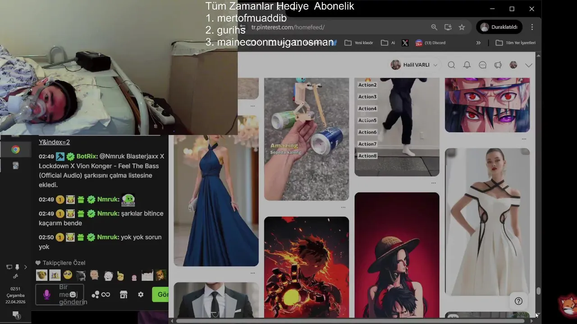Open Pinterest messages chat bubble
The width and height of the screenshot is (577, 324).
coord(482,65)
